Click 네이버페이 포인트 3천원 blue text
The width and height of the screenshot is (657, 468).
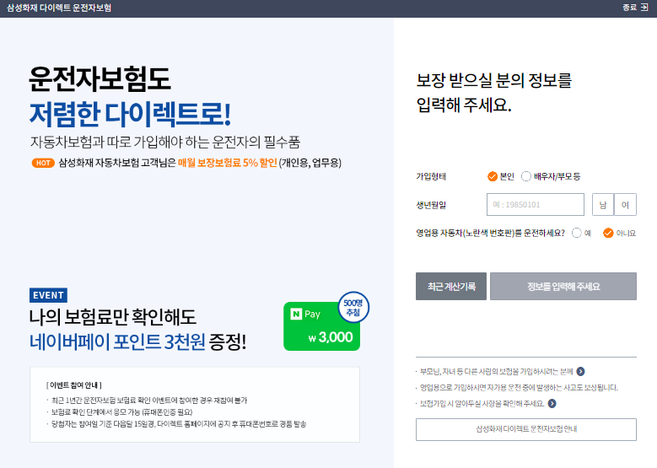pos(117,342)
